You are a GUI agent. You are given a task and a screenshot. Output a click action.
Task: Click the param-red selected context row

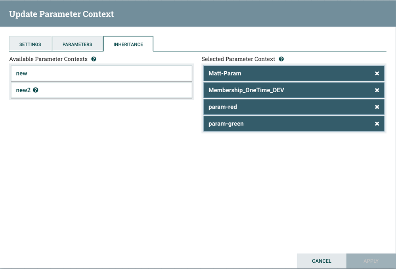(285, 107)
